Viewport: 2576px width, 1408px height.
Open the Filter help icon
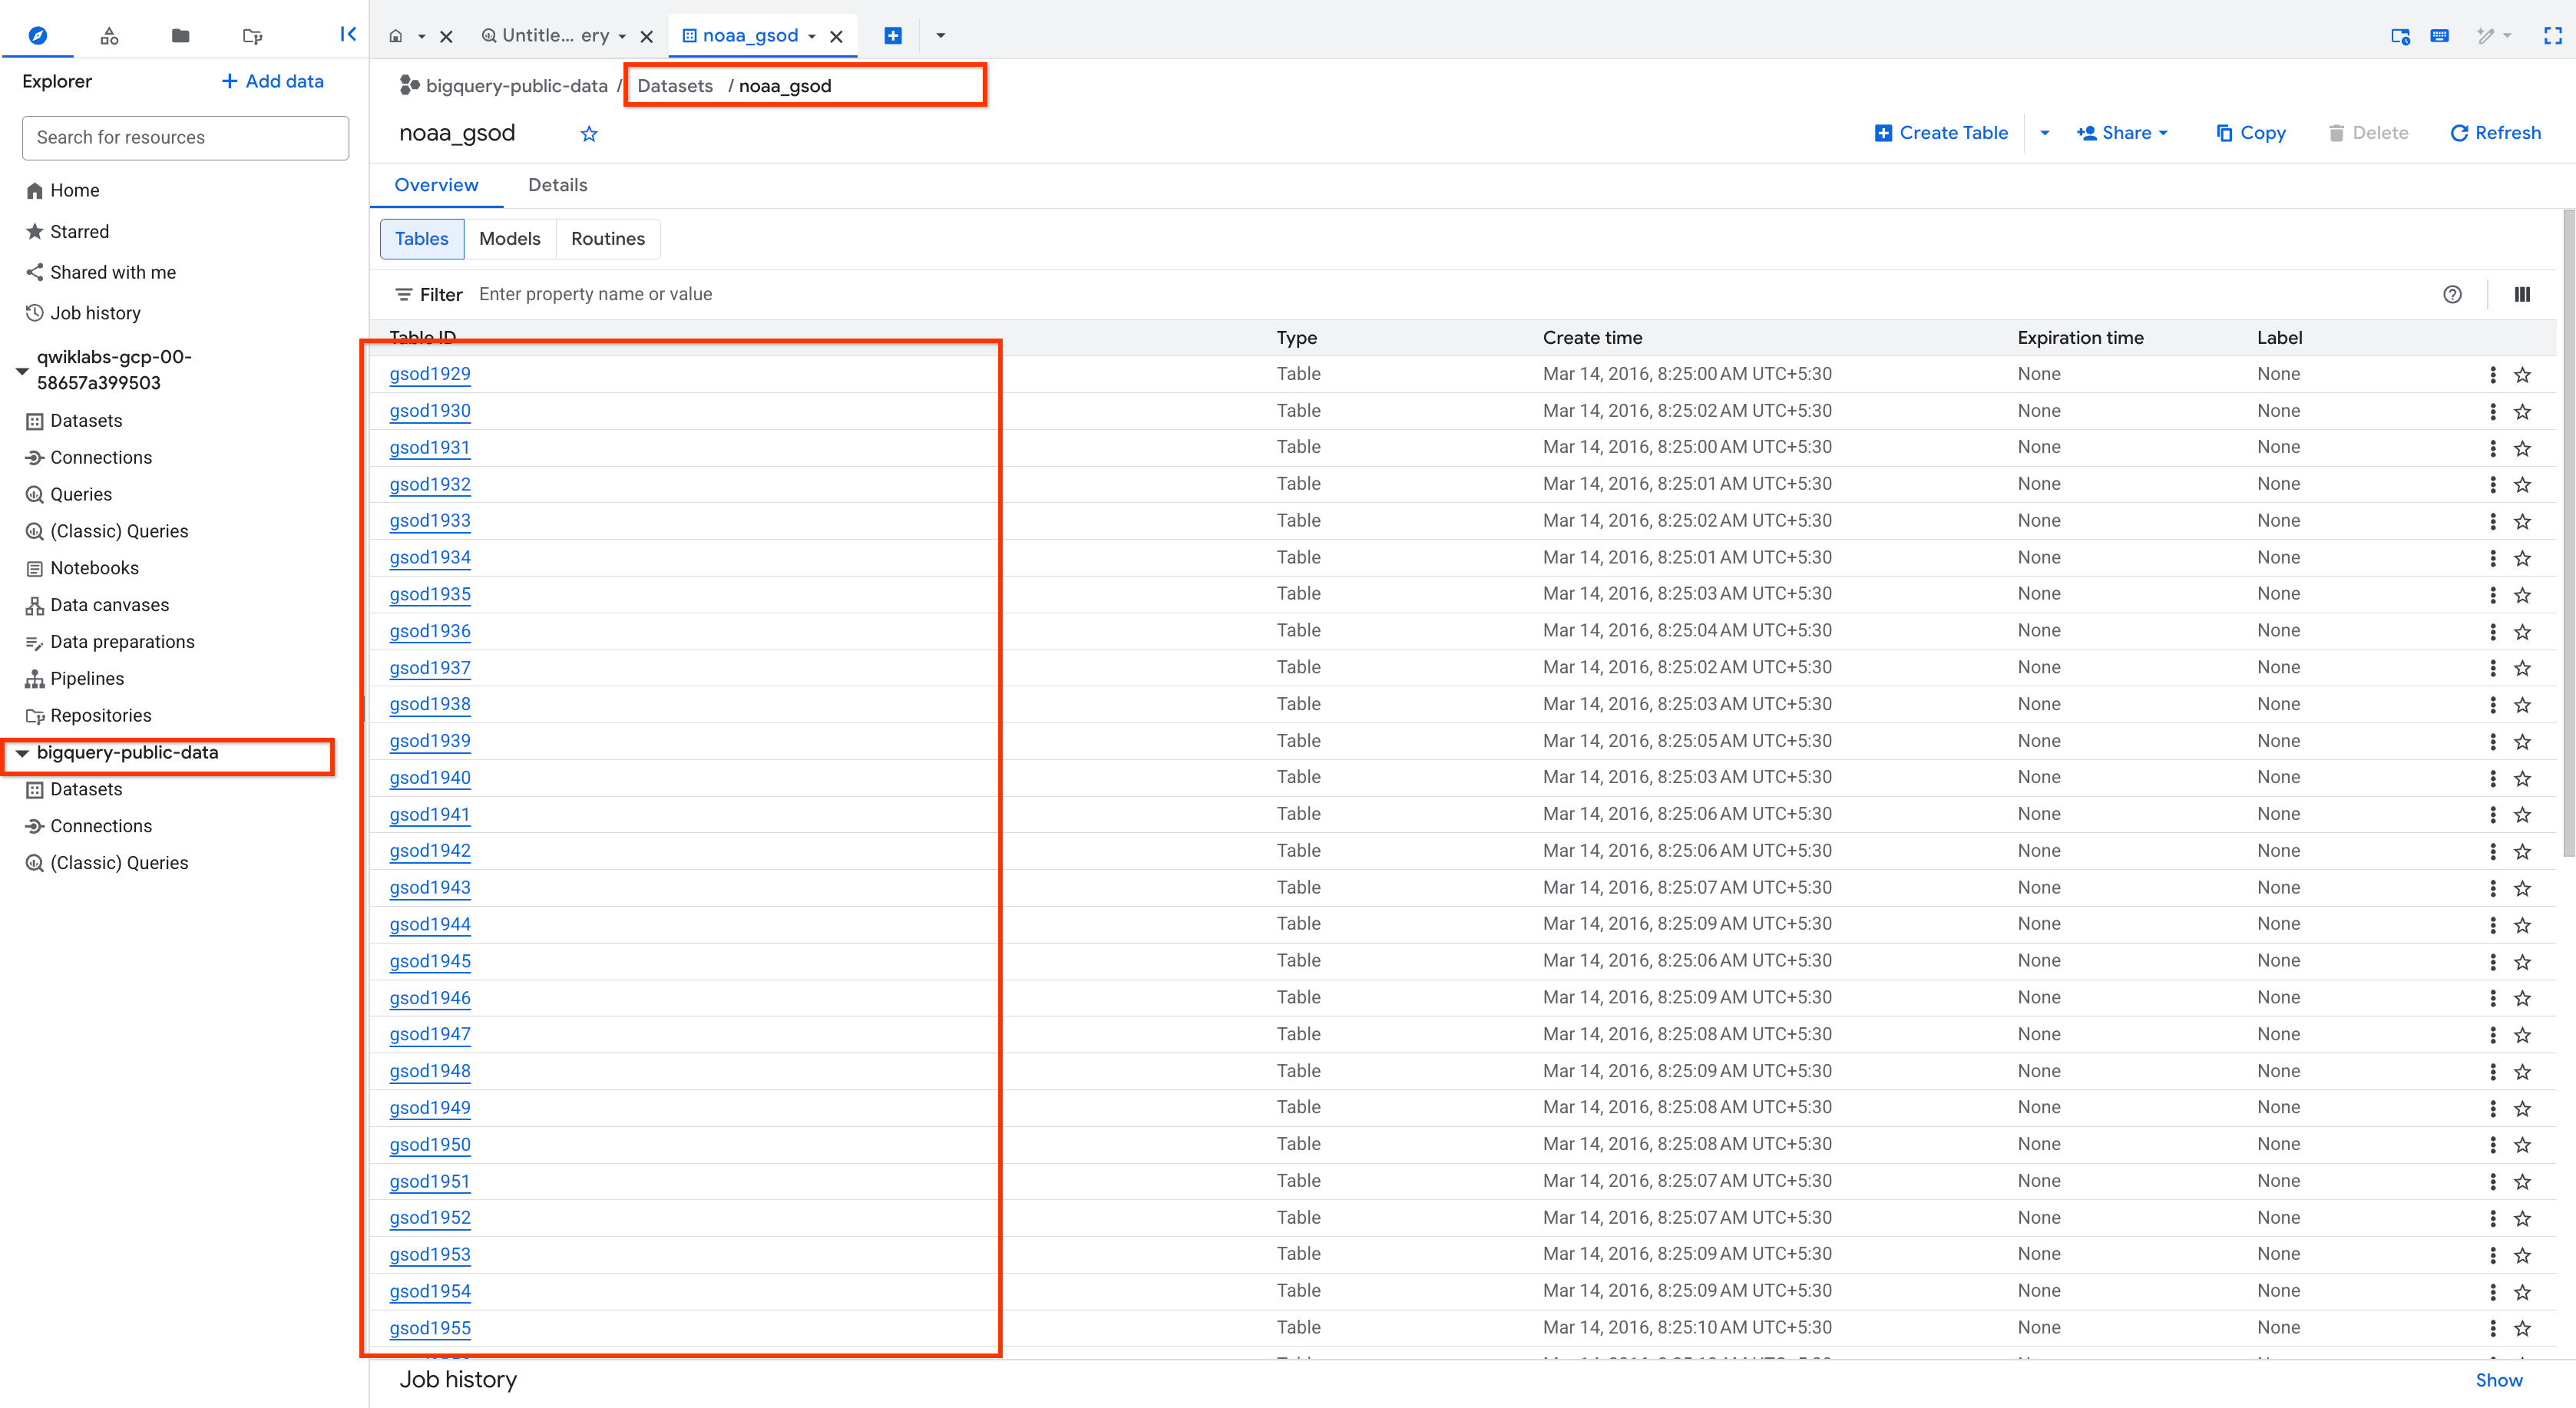pos(2453,294)
